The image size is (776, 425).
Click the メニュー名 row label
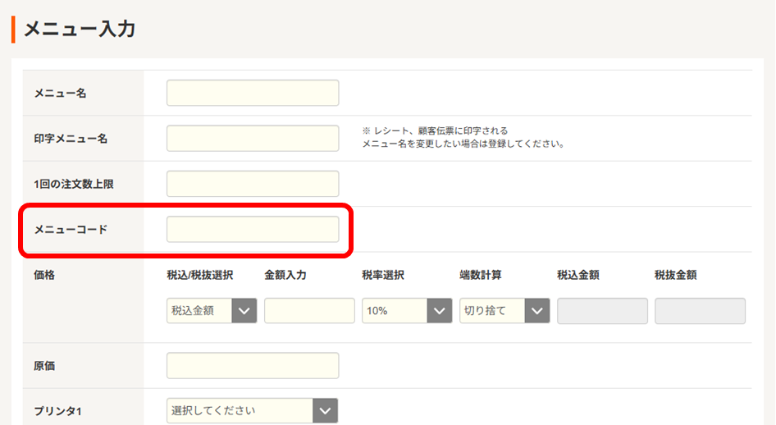(x=61, y=94)
